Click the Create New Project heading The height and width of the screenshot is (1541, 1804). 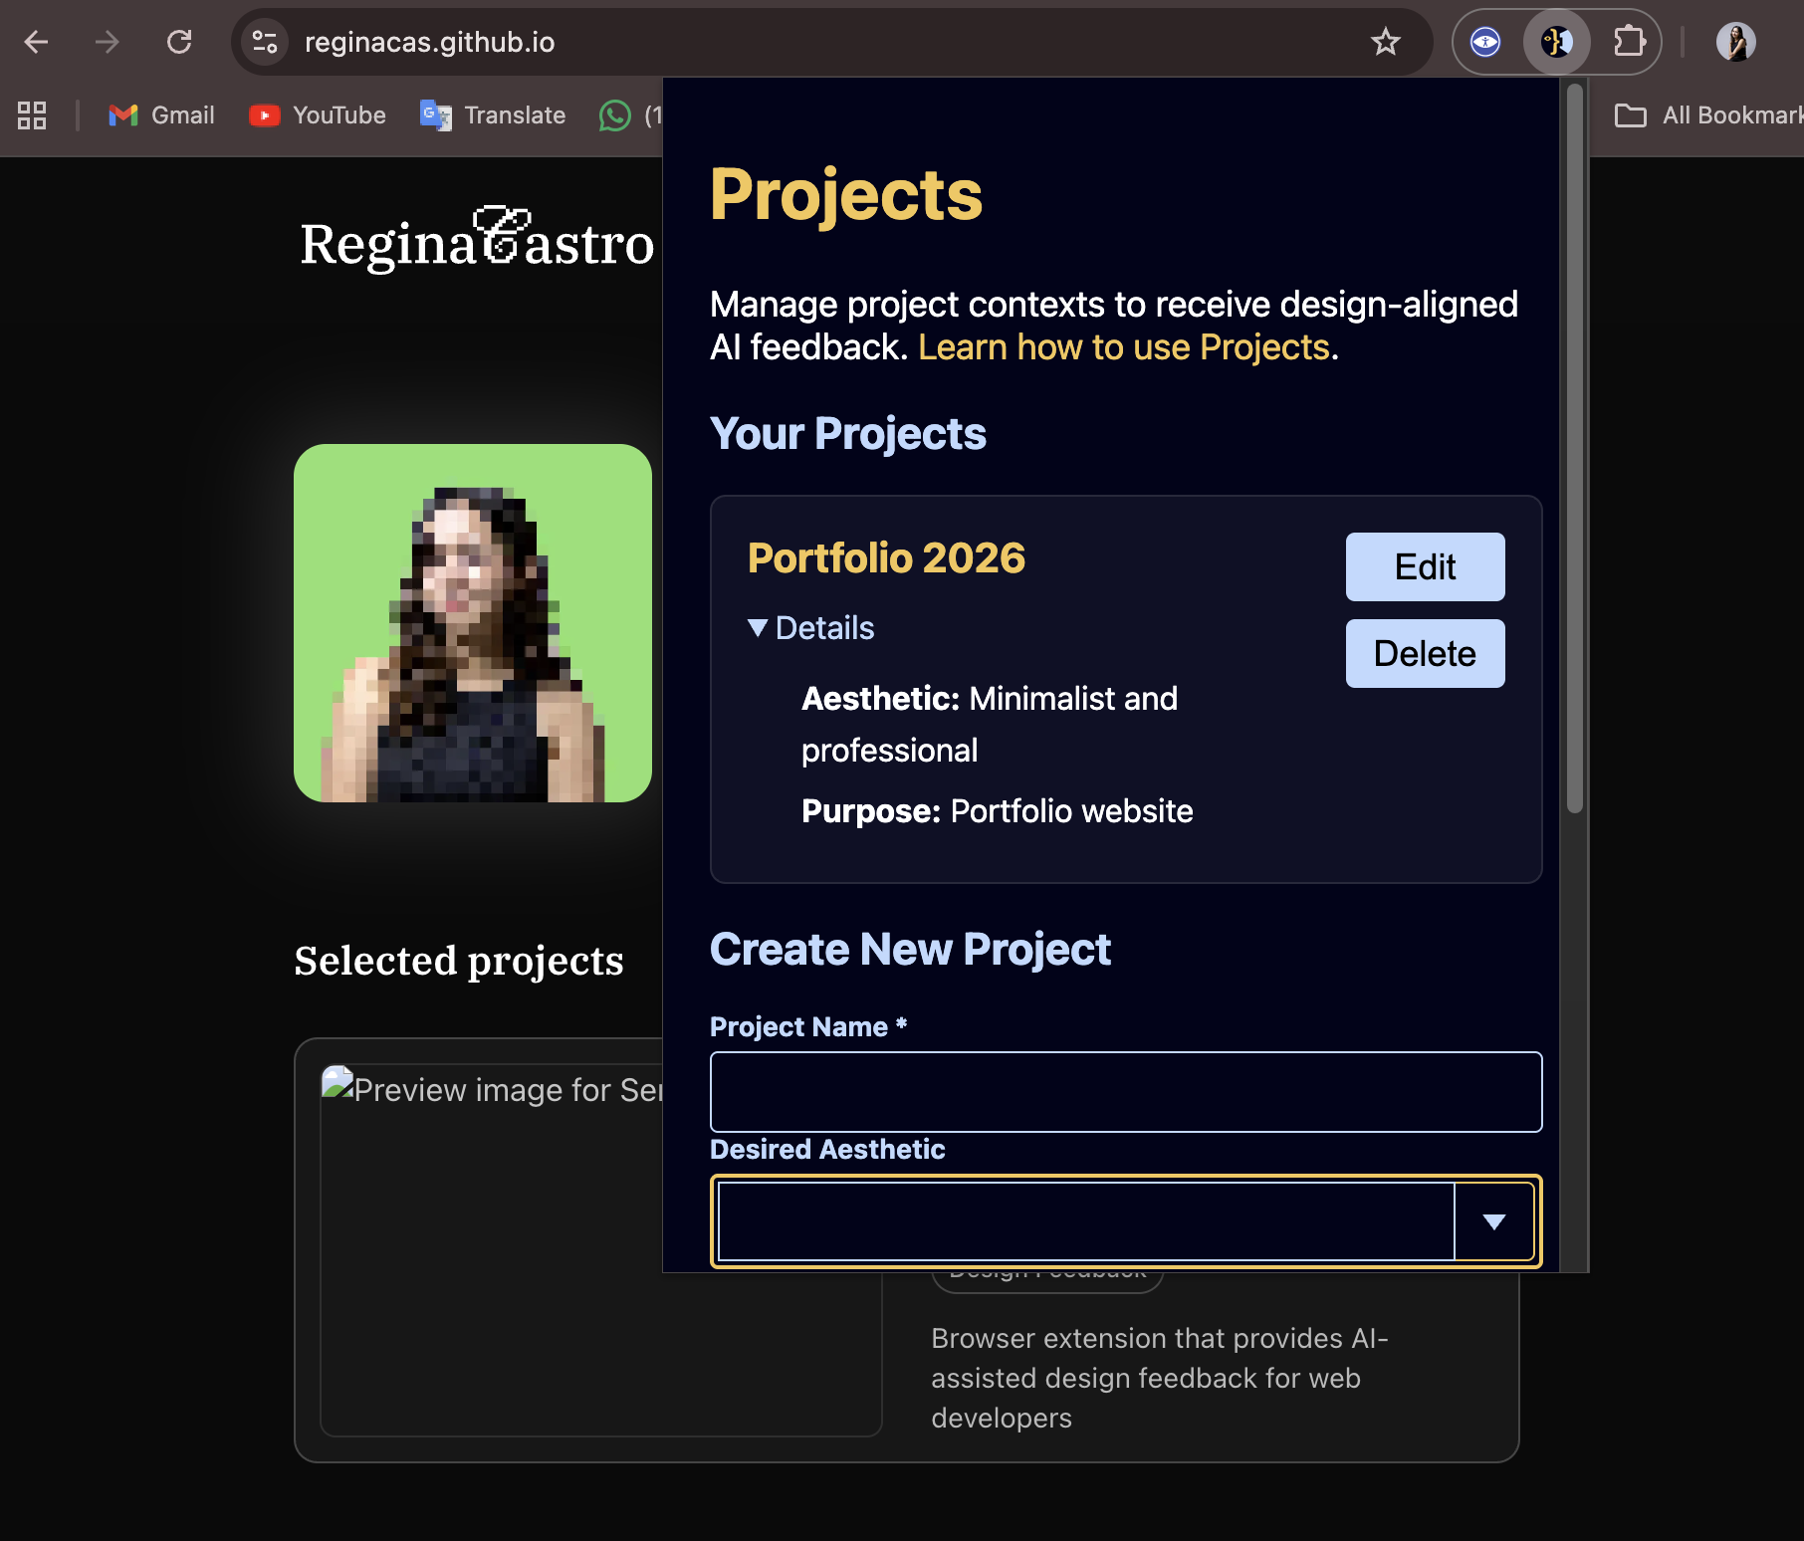(x=910, y=949)
